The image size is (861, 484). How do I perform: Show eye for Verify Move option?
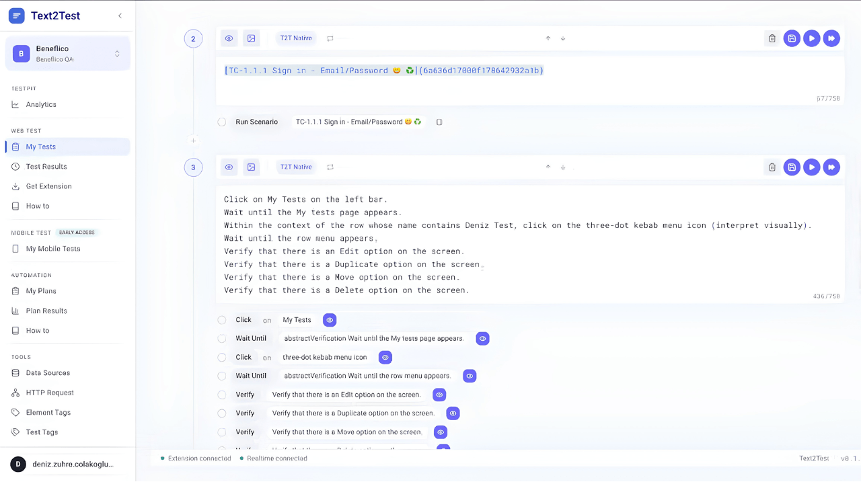pyautogui.click(x=441, y=432)
